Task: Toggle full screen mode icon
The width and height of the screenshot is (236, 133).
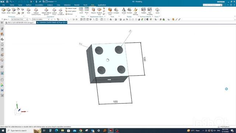Action: click(225, 5)
